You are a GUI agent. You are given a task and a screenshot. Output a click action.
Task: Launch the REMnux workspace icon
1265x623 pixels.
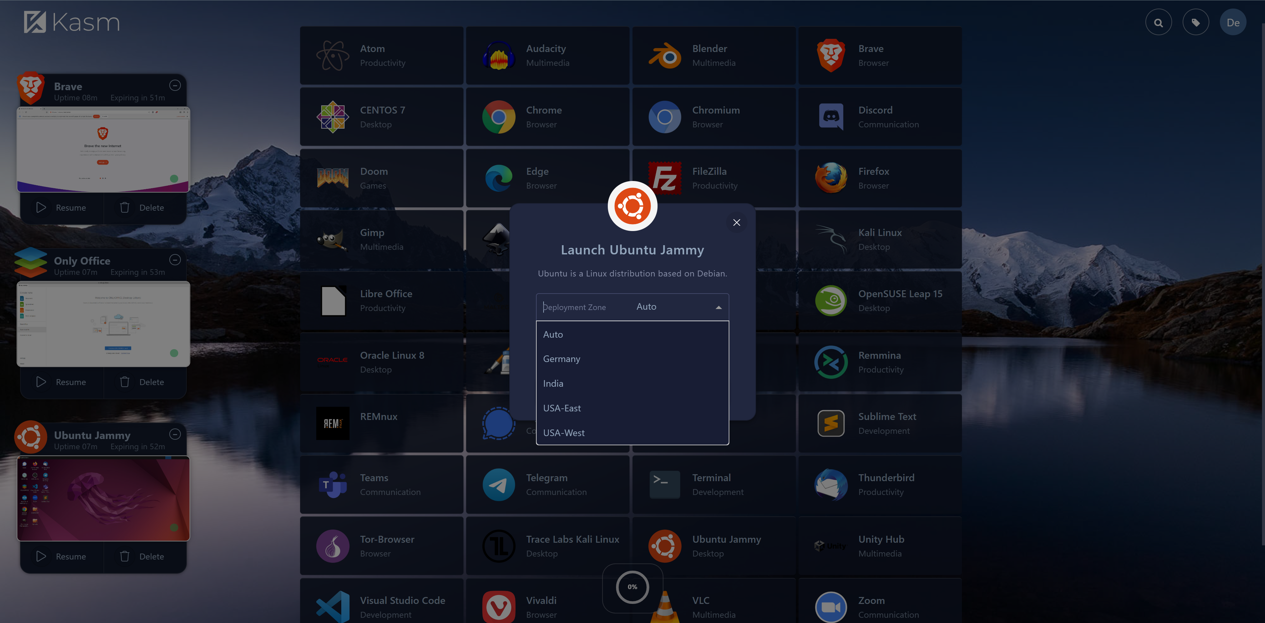pyautogui.click(x=333, y=423)
